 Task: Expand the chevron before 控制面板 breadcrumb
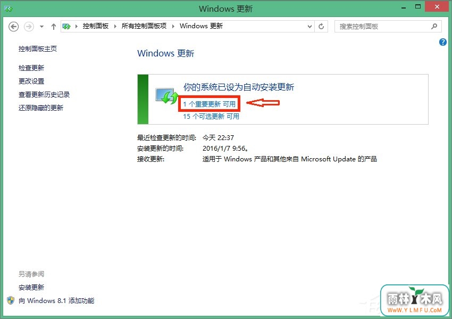tap(77, 26)
